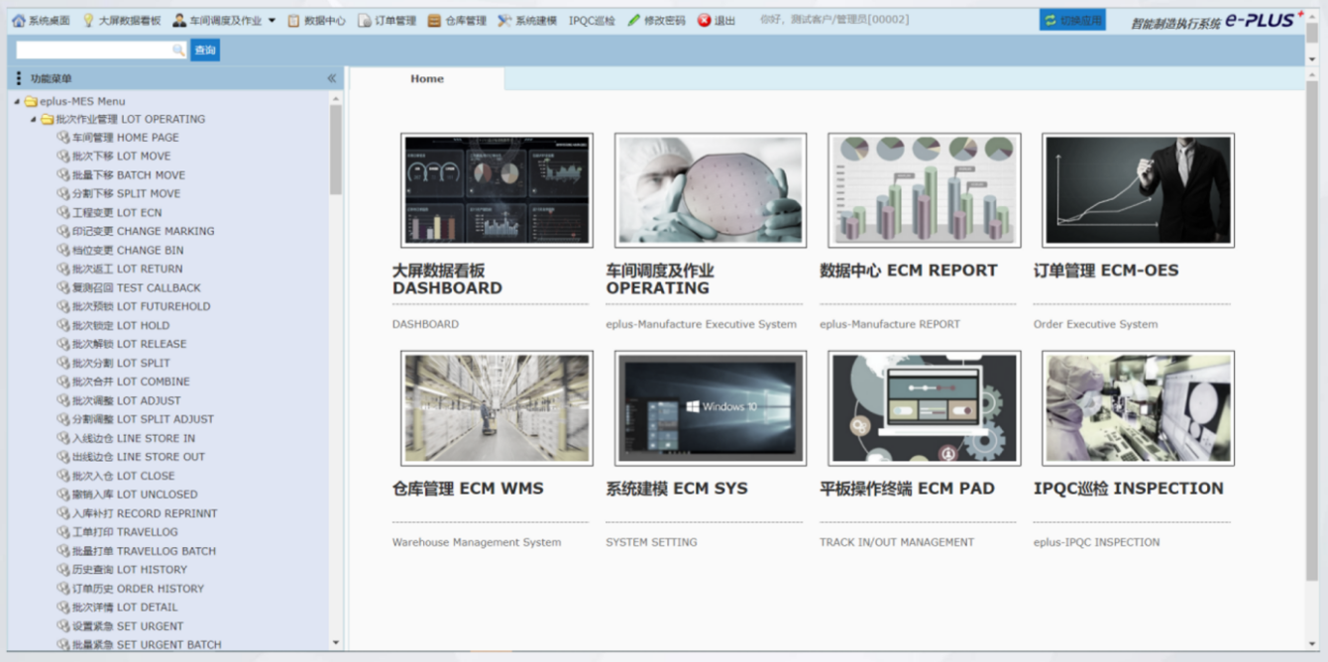Expand the 车间调度及作业 dropdown menu
Screen dimensions: 1328x662
click(272, 21)
